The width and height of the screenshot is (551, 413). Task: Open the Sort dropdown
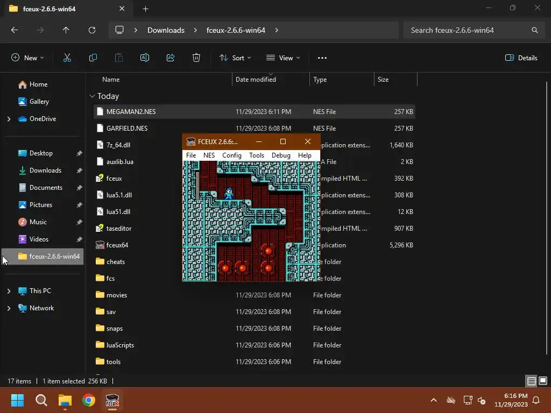[x=235, y=58]
